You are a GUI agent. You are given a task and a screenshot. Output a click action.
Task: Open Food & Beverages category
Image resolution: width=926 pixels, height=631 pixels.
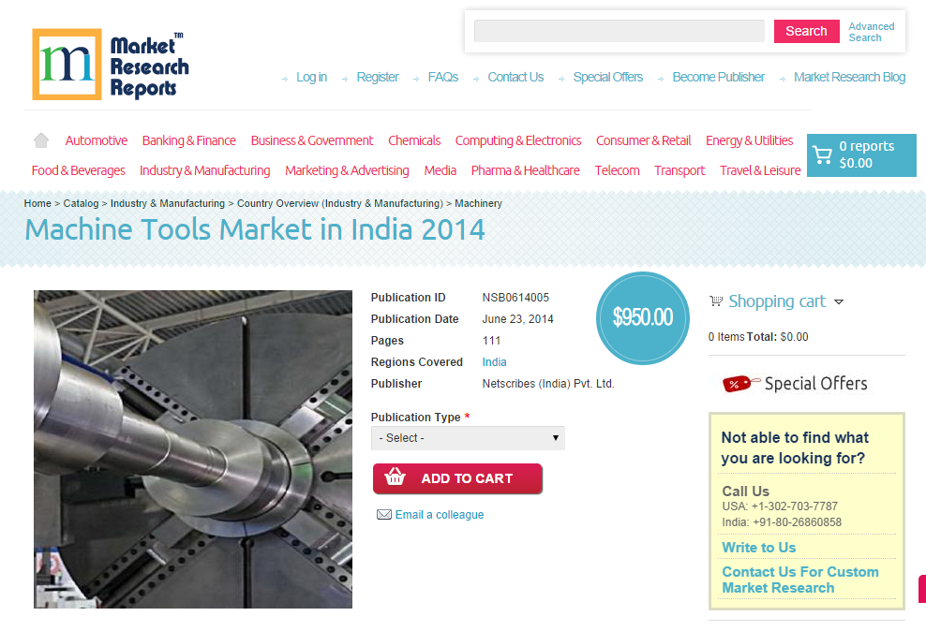tap(78, 170)
